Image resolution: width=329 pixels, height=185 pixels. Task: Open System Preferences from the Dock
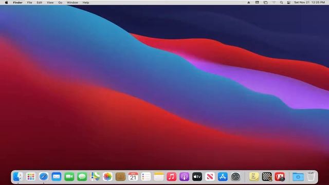coord(235,177)
